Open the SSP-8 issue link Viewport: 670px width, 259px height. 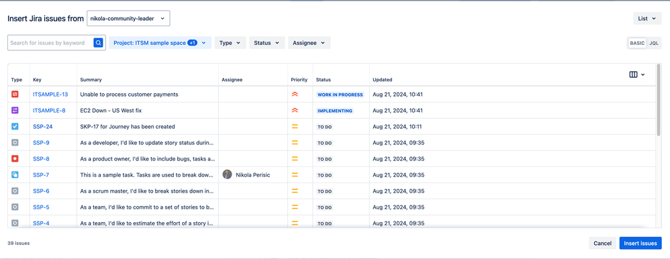coord(41,159)
